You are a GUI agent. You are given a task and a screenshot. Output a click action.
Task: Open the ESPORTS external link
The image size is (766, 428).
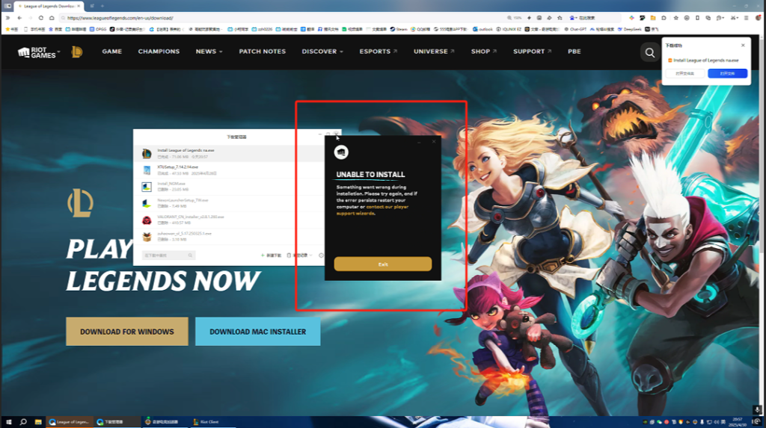pos(378,52)
